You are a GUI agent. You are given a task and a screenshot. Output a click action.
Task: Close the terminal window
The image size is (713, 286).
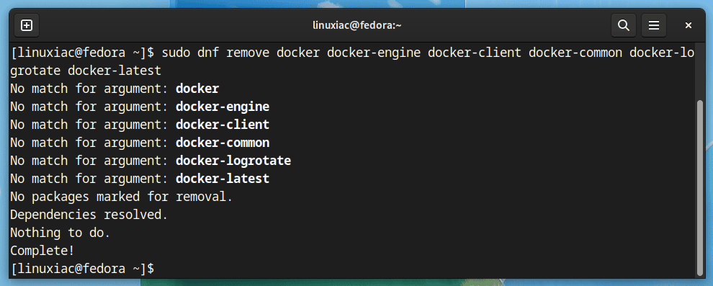point(689,25)
